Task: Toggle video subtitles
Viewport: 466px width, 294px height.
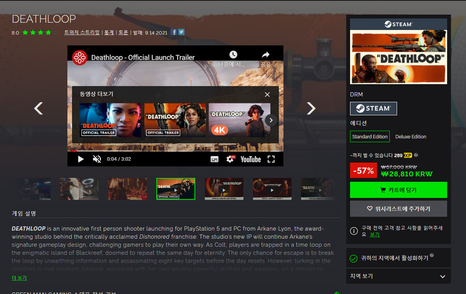Action: click(x=214, y=159)
